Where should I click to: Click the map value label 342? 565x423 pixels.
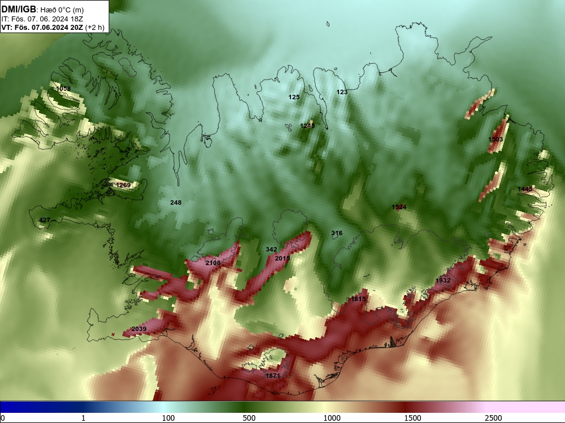point(271,249)
